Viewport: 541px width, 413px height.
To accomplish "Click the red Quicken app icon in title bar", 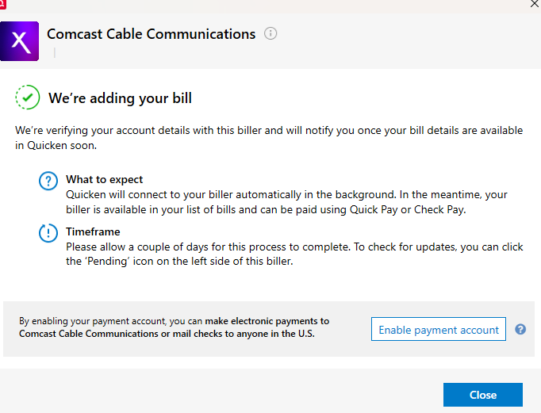I will tap(3, 4).
